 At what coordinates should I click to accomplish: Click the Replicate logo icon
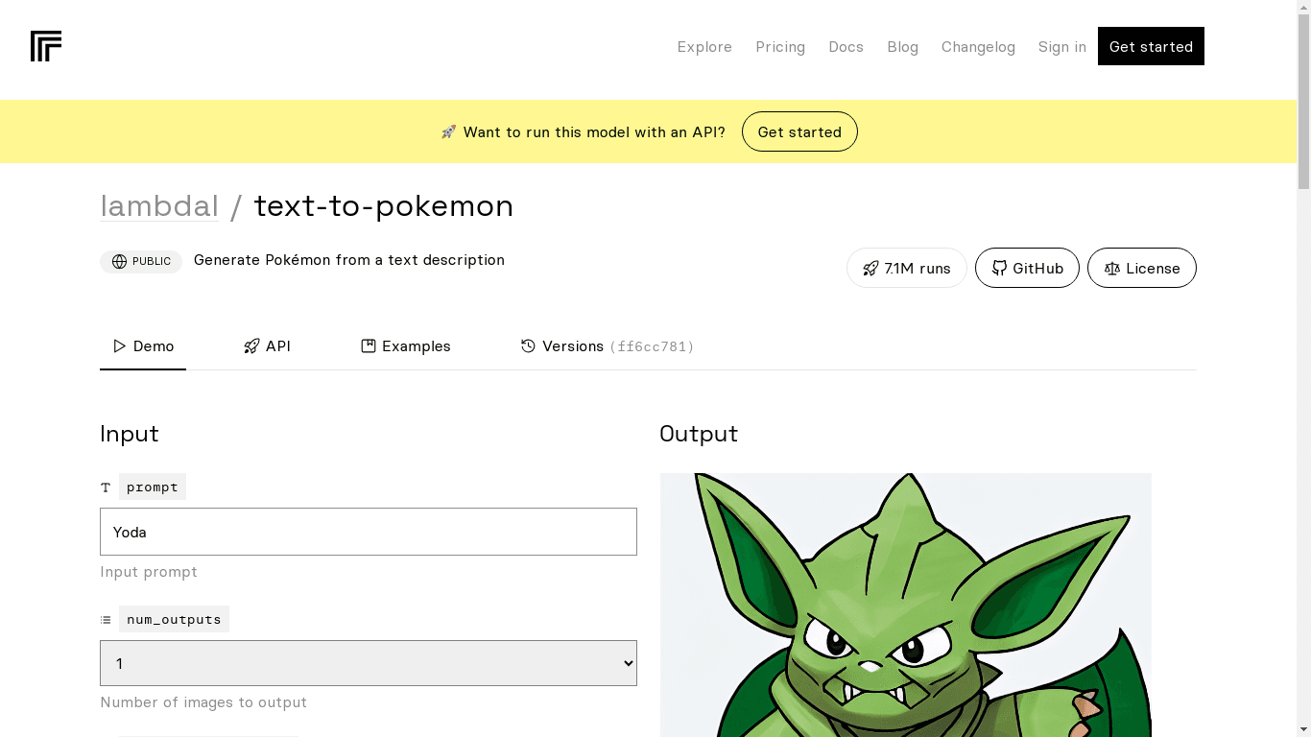coord(46,46)
